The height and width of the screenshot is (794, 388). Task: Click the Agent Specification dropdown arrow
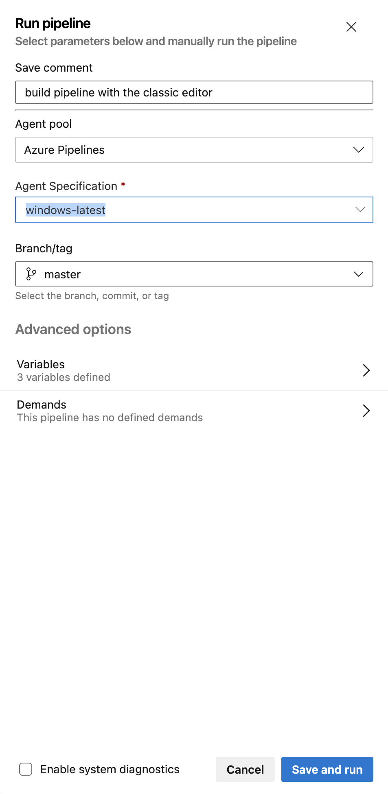[x=360, y=210]
